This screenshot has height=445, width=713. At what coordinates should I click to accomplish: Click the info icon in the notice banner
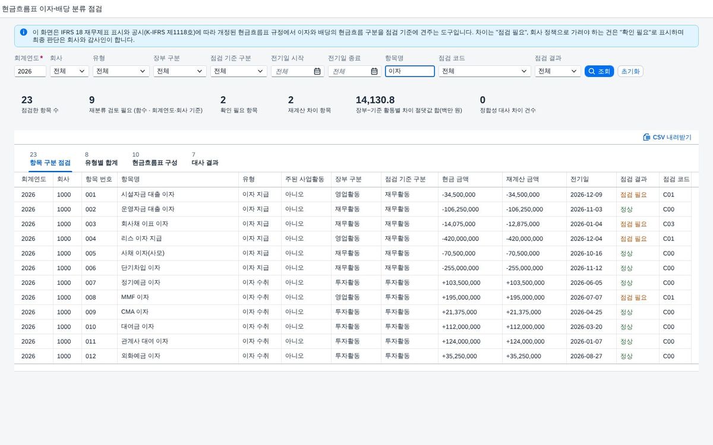pos(23,32)
